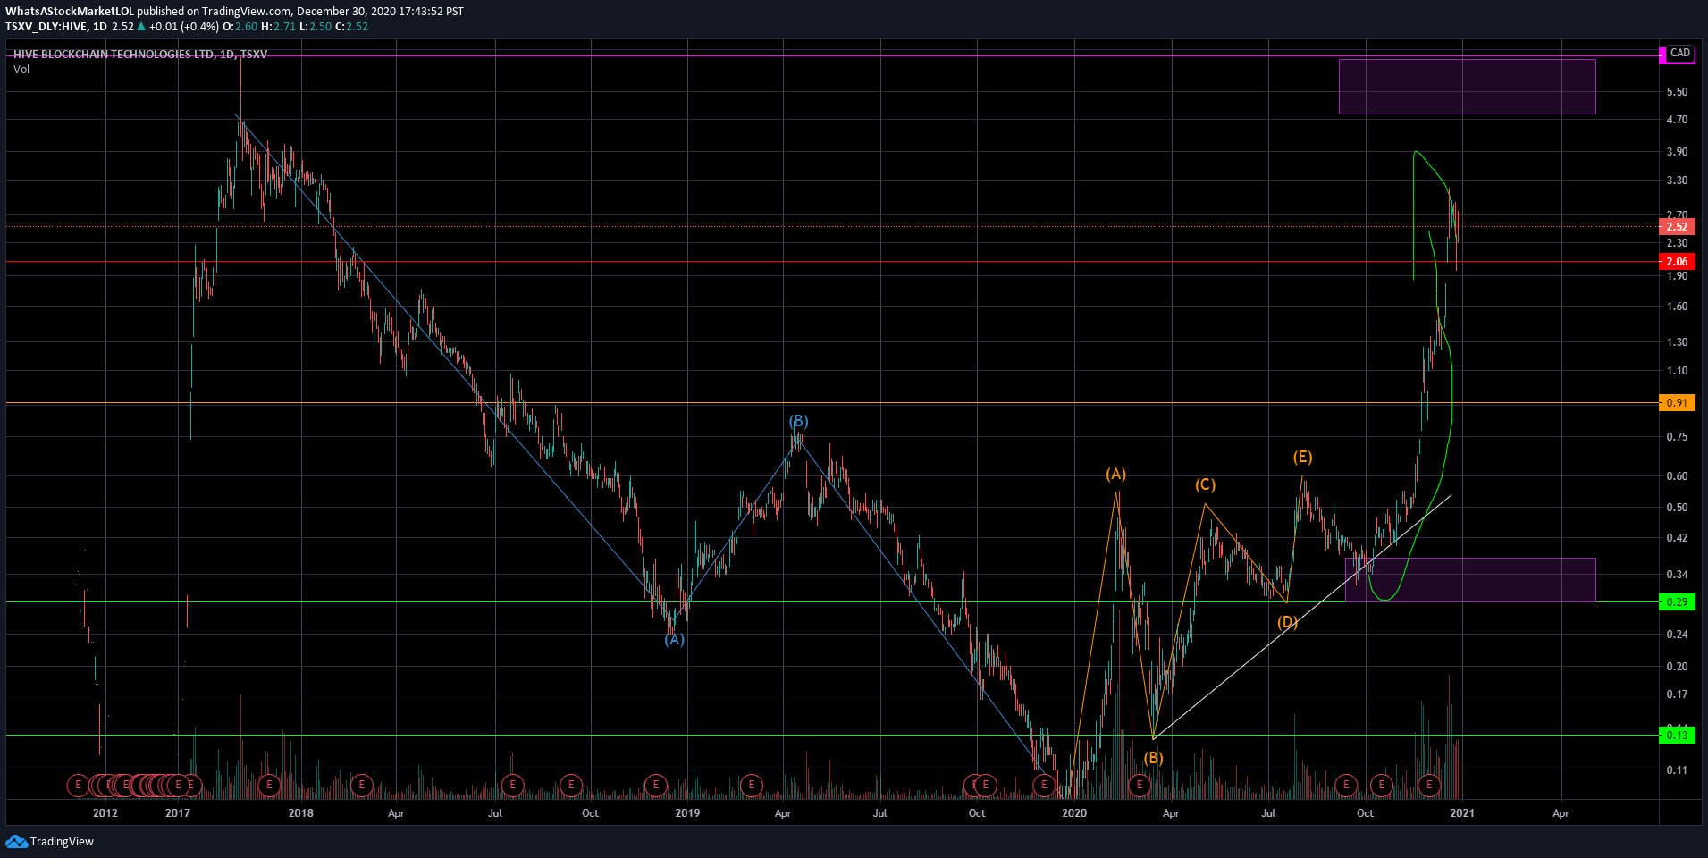Select the green 0.29 price level label
The image size is (1708, 858).
(x=1677, y=602)
